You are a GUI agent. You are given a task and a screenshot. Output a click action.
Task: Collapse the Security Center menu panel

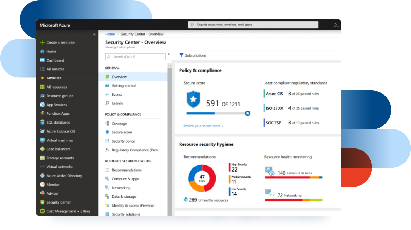point(169,54)
